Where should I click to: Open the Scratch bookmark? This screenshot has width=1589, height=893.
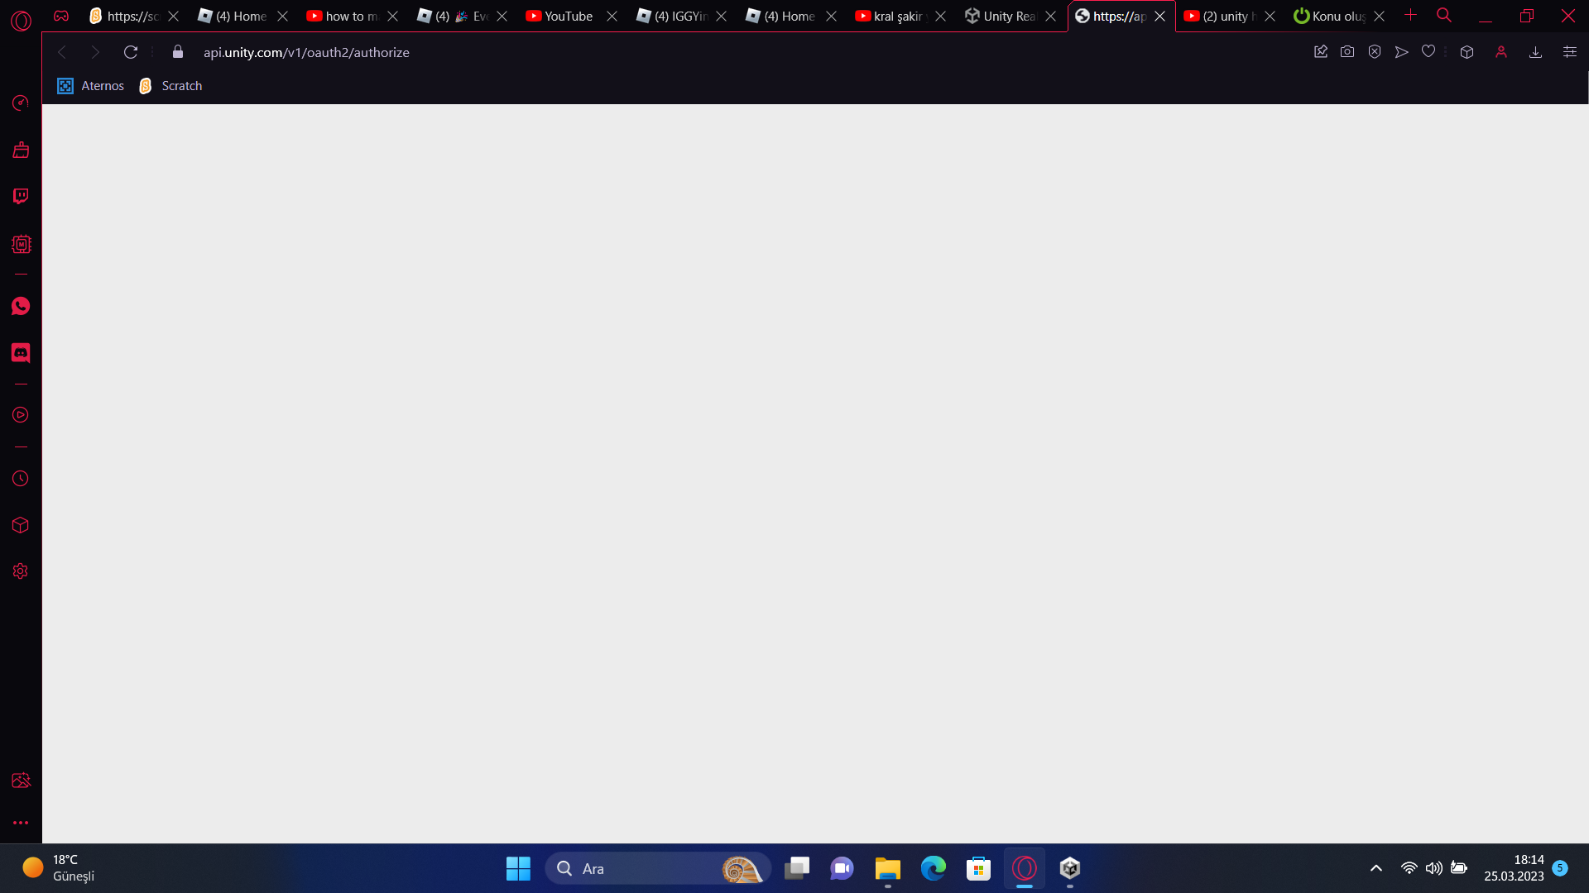tap(171, 86)
